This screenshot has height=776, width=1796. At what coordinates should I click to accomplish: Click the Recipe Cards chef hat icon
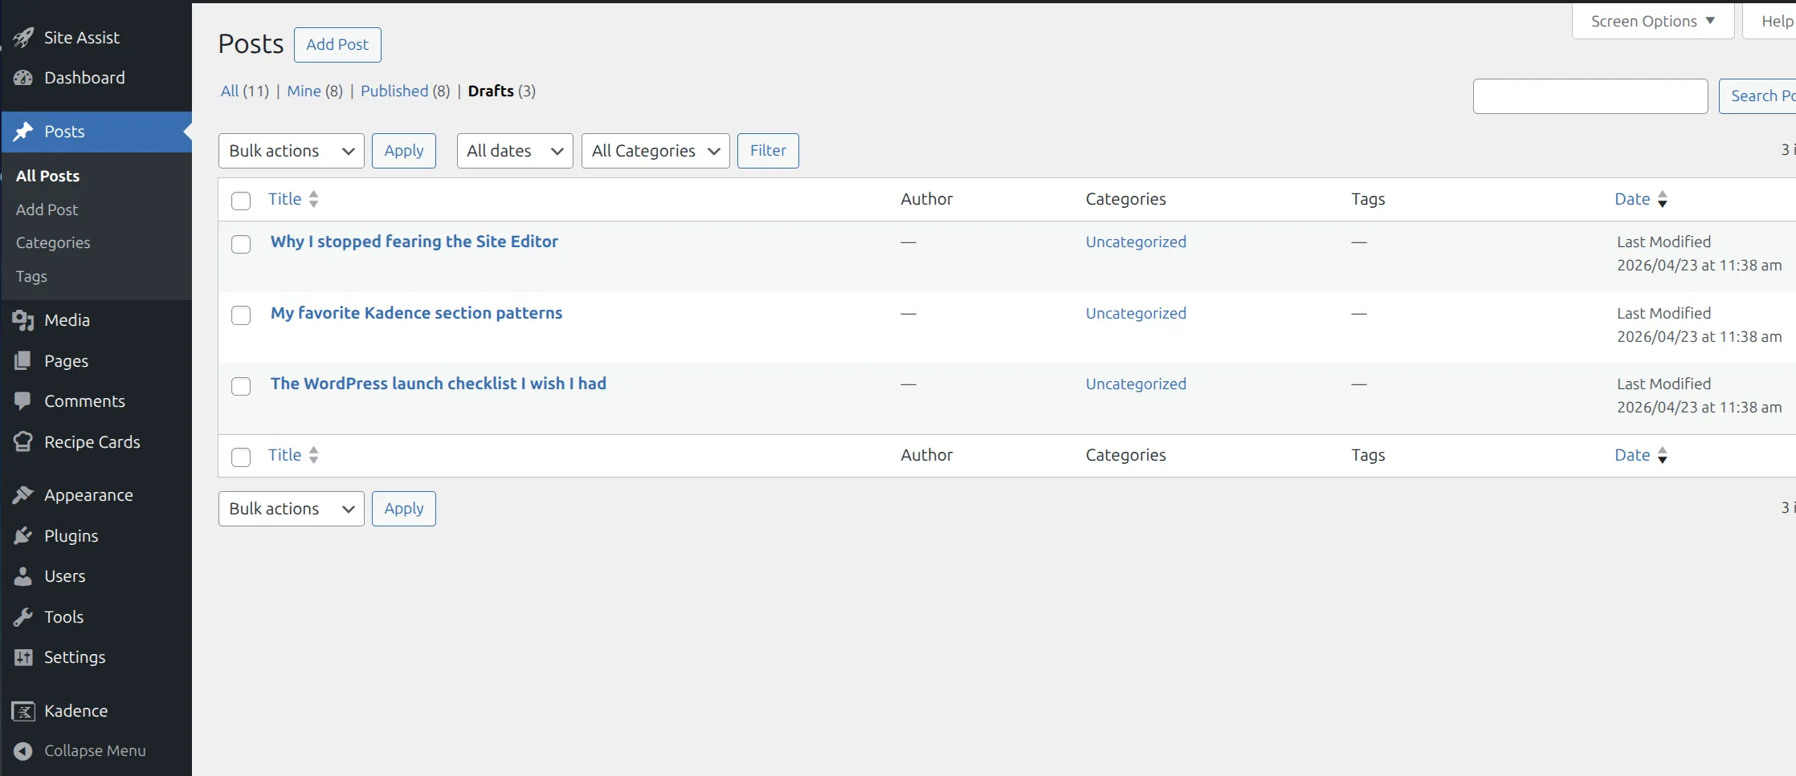point(23,442)
